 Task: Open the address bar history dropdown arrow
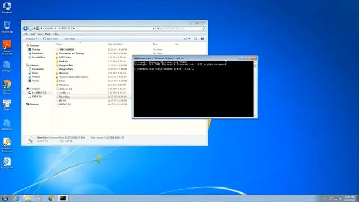tap(153, 29)
